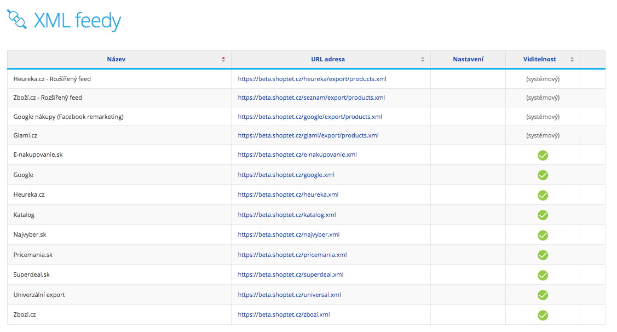
Task: Select 'Heureka.cz - Rozšířený feed' row name
Action: 52,79
